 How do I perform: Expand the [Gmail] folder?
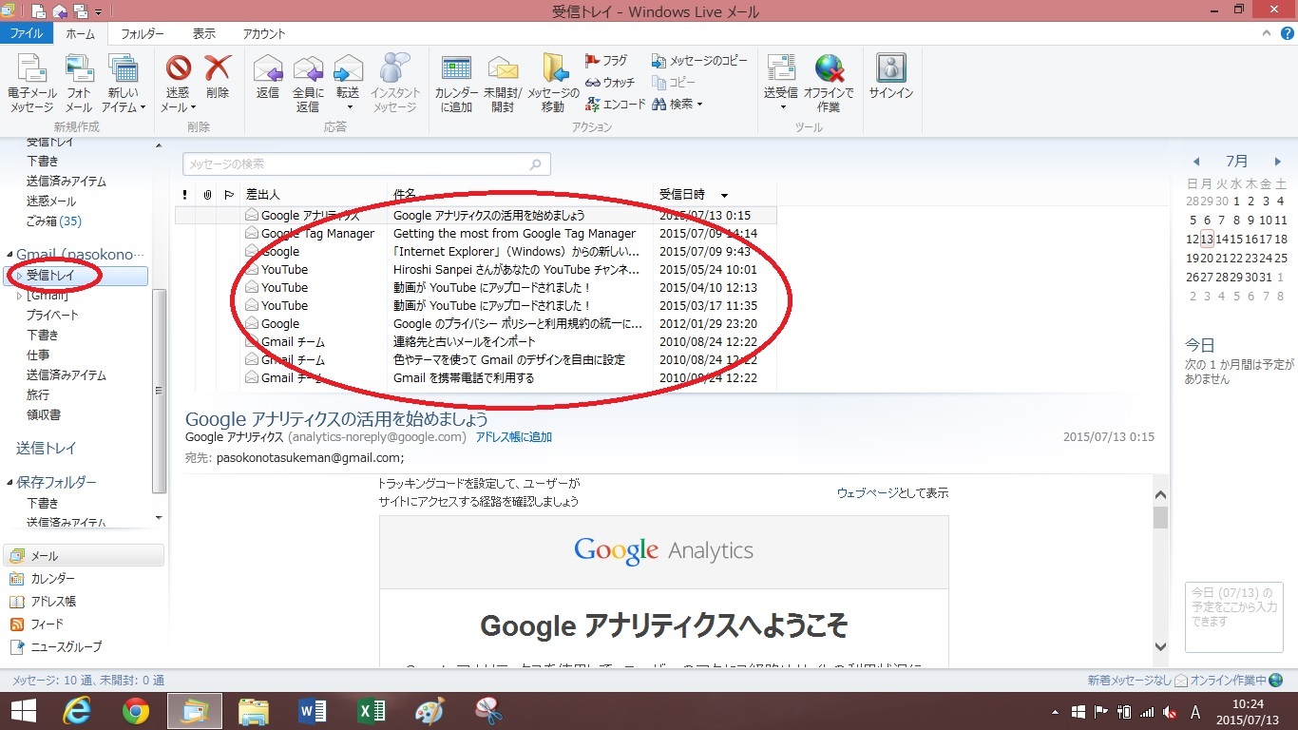(x=19, y=296)
